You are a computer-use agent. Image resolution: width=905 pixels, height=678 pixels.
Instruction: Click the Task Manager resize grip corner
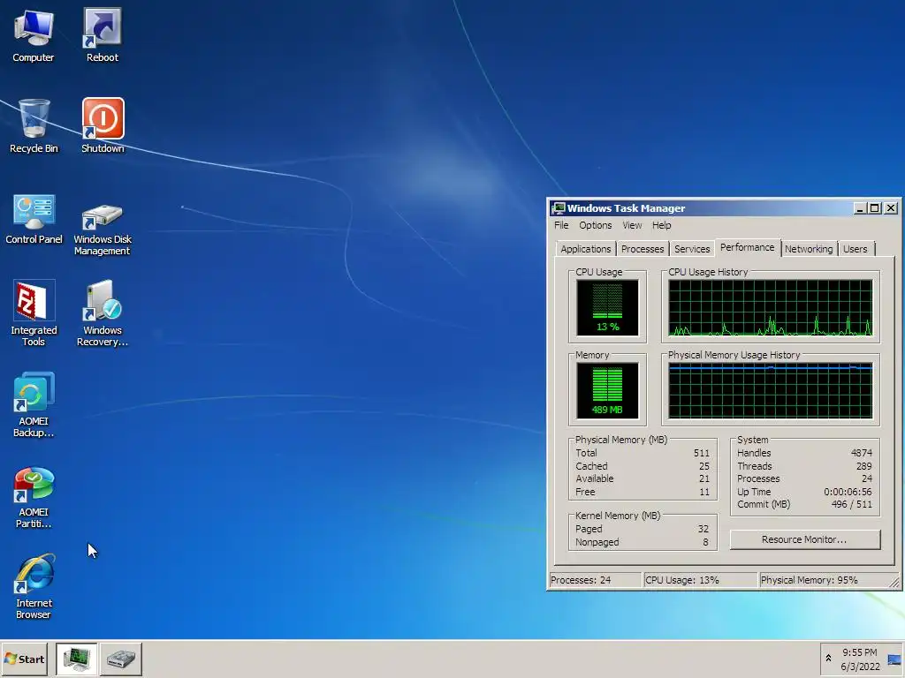point(894,583)
